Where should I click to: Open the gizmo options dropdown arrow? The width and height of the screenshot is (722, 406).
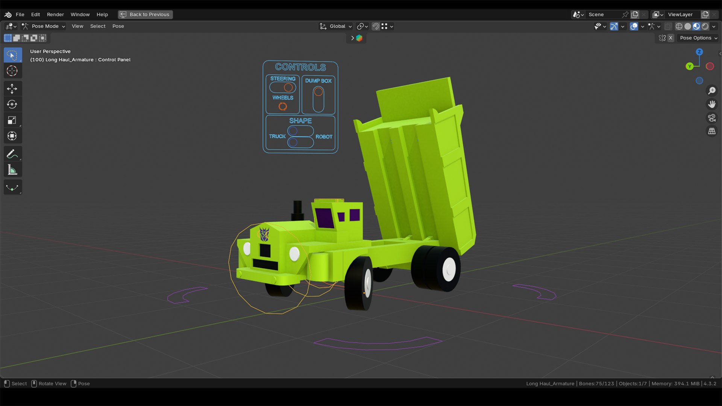[623, 26]
